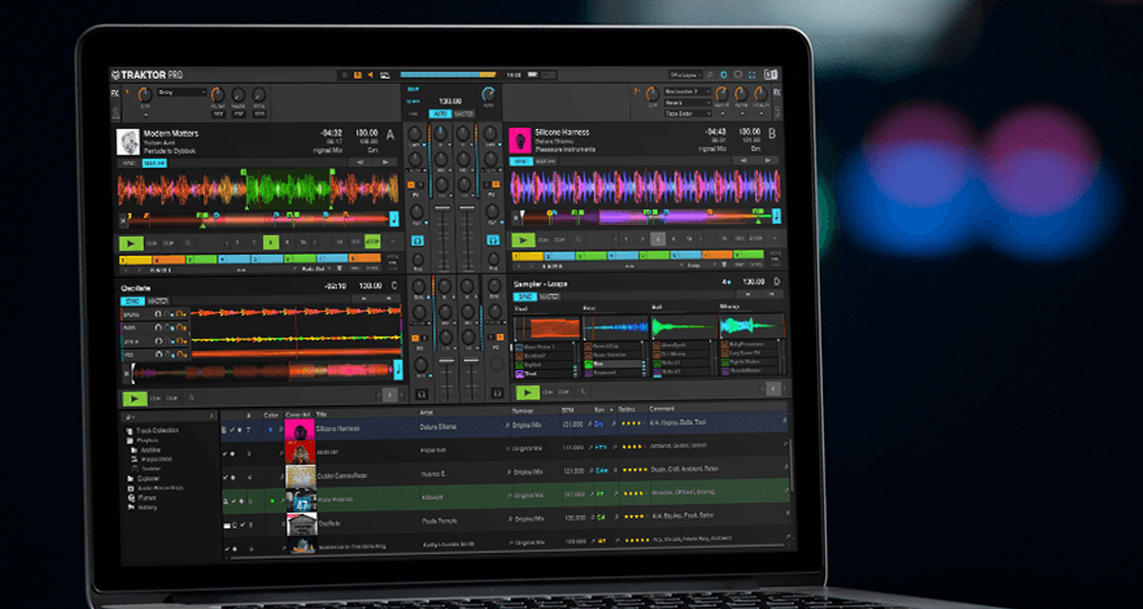Click the 130.00 master tempo display
This screenshot has height=609, width=1143.
[449, 101]
